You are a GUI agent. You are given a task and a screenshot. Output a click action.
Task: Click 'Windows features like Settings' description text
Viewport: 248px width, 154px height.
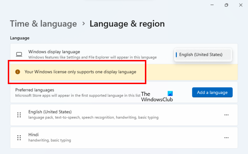click(x=92, y=57)
